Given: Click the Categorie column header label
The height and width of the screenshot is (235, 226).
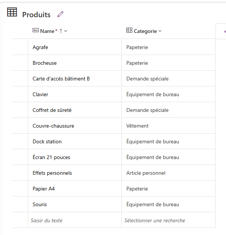Looking at the screenshot, I should point(145,31).
